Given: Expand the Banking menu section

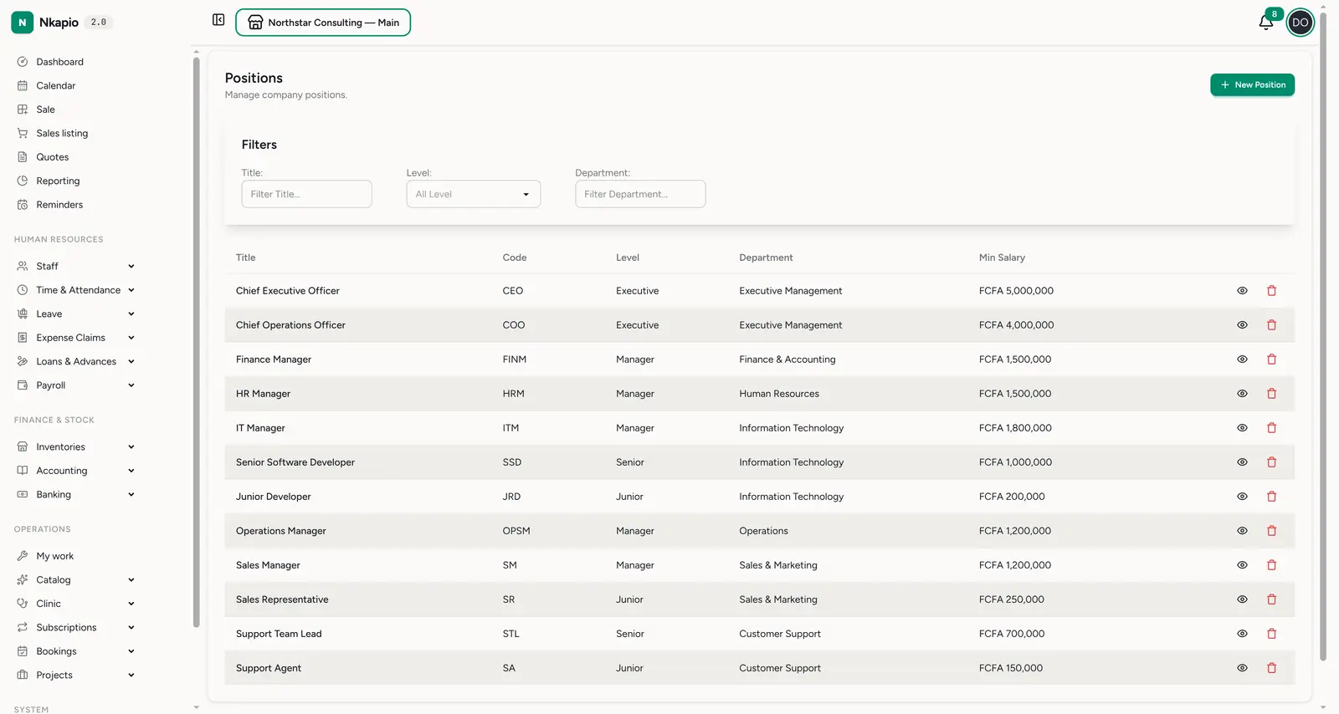Looking at the screenshot, I should (75, 494).
